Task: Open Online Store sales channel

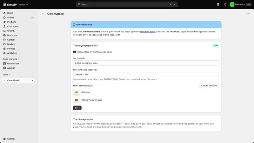Action: (x=18, y=64)
